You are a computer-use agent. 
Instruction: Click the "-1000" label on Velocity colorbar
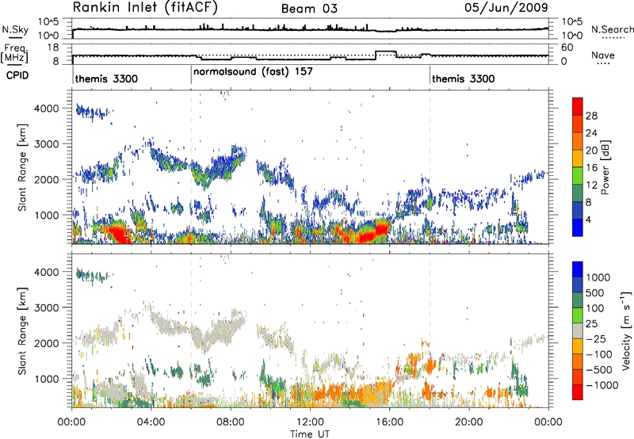pos(602,385)
